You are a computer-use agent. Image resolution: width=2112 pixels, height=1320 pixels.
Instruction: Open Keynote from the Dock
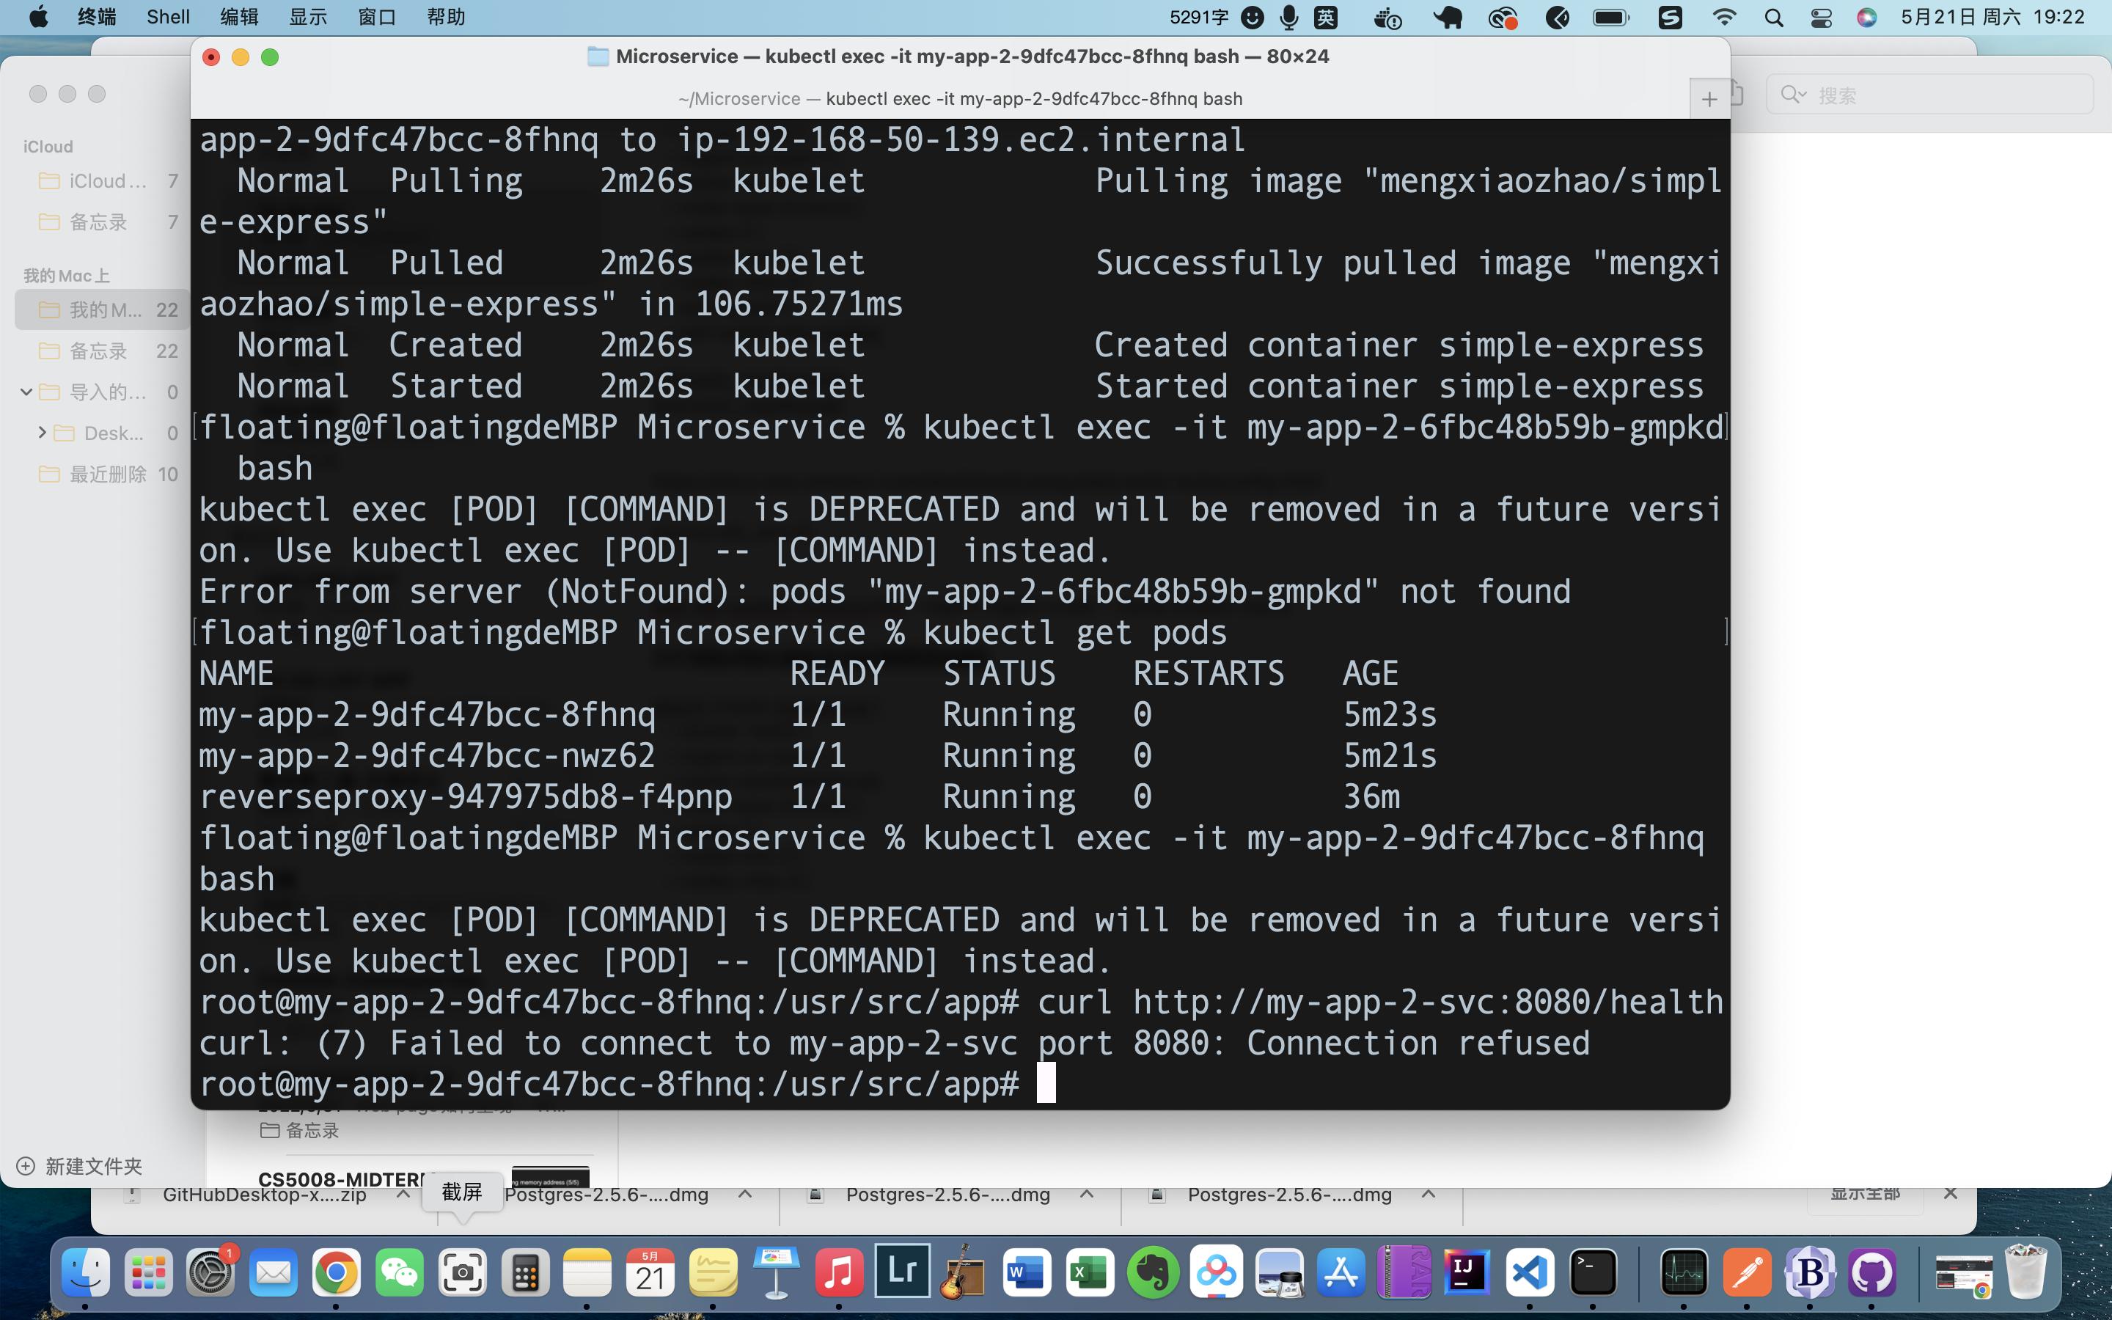click(776, 1273)
